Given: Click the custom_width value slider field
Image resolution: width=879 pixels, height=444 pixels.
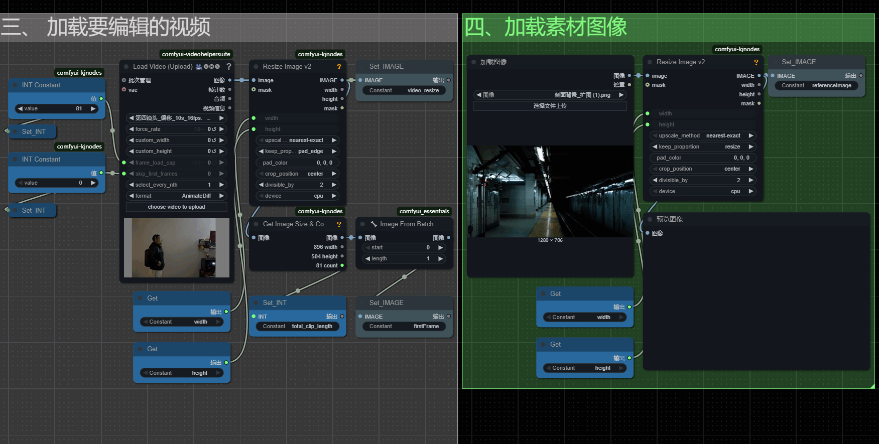Looking at the screenshot, I should (x=176, y=140).
